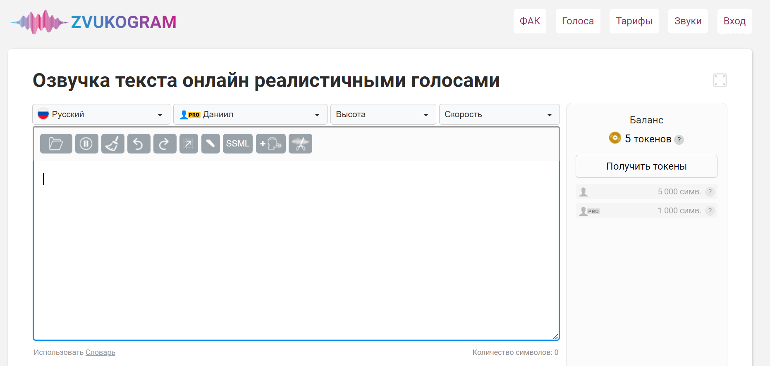Open the audio cut scissors tool
This screenshot has width=770, height=366.
point(300,144)
